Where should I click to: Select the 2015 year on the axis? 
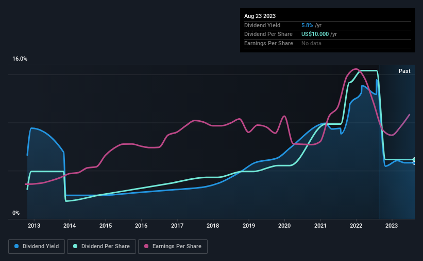point(106,226)
